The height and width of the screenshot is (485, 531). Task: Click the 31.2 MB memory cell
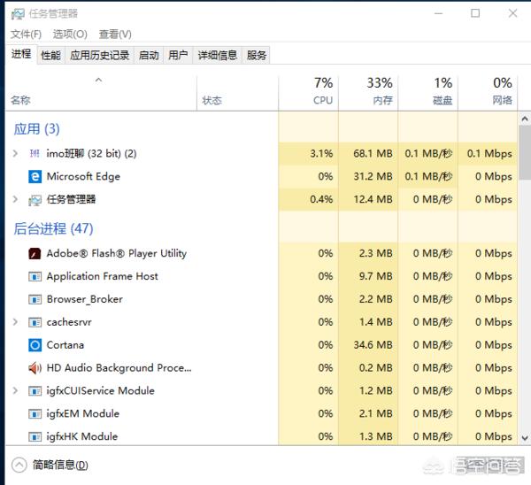368,176
